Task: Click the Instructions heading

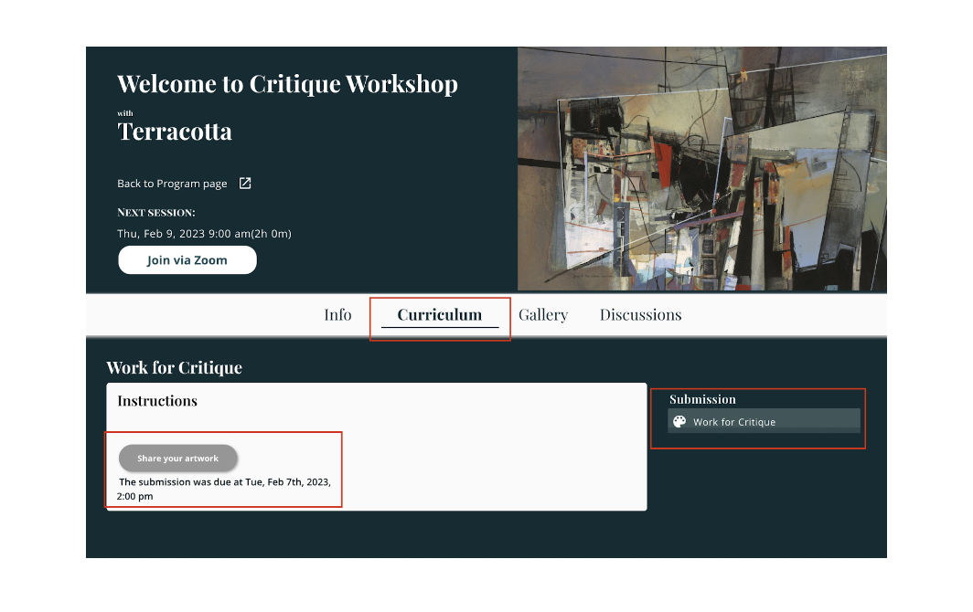Action: pos(157,401)
